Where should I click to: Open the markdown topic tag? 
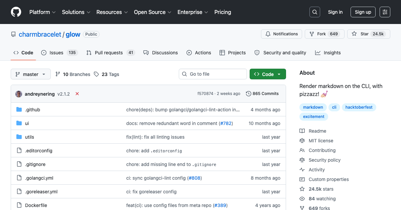click(313, 107)
